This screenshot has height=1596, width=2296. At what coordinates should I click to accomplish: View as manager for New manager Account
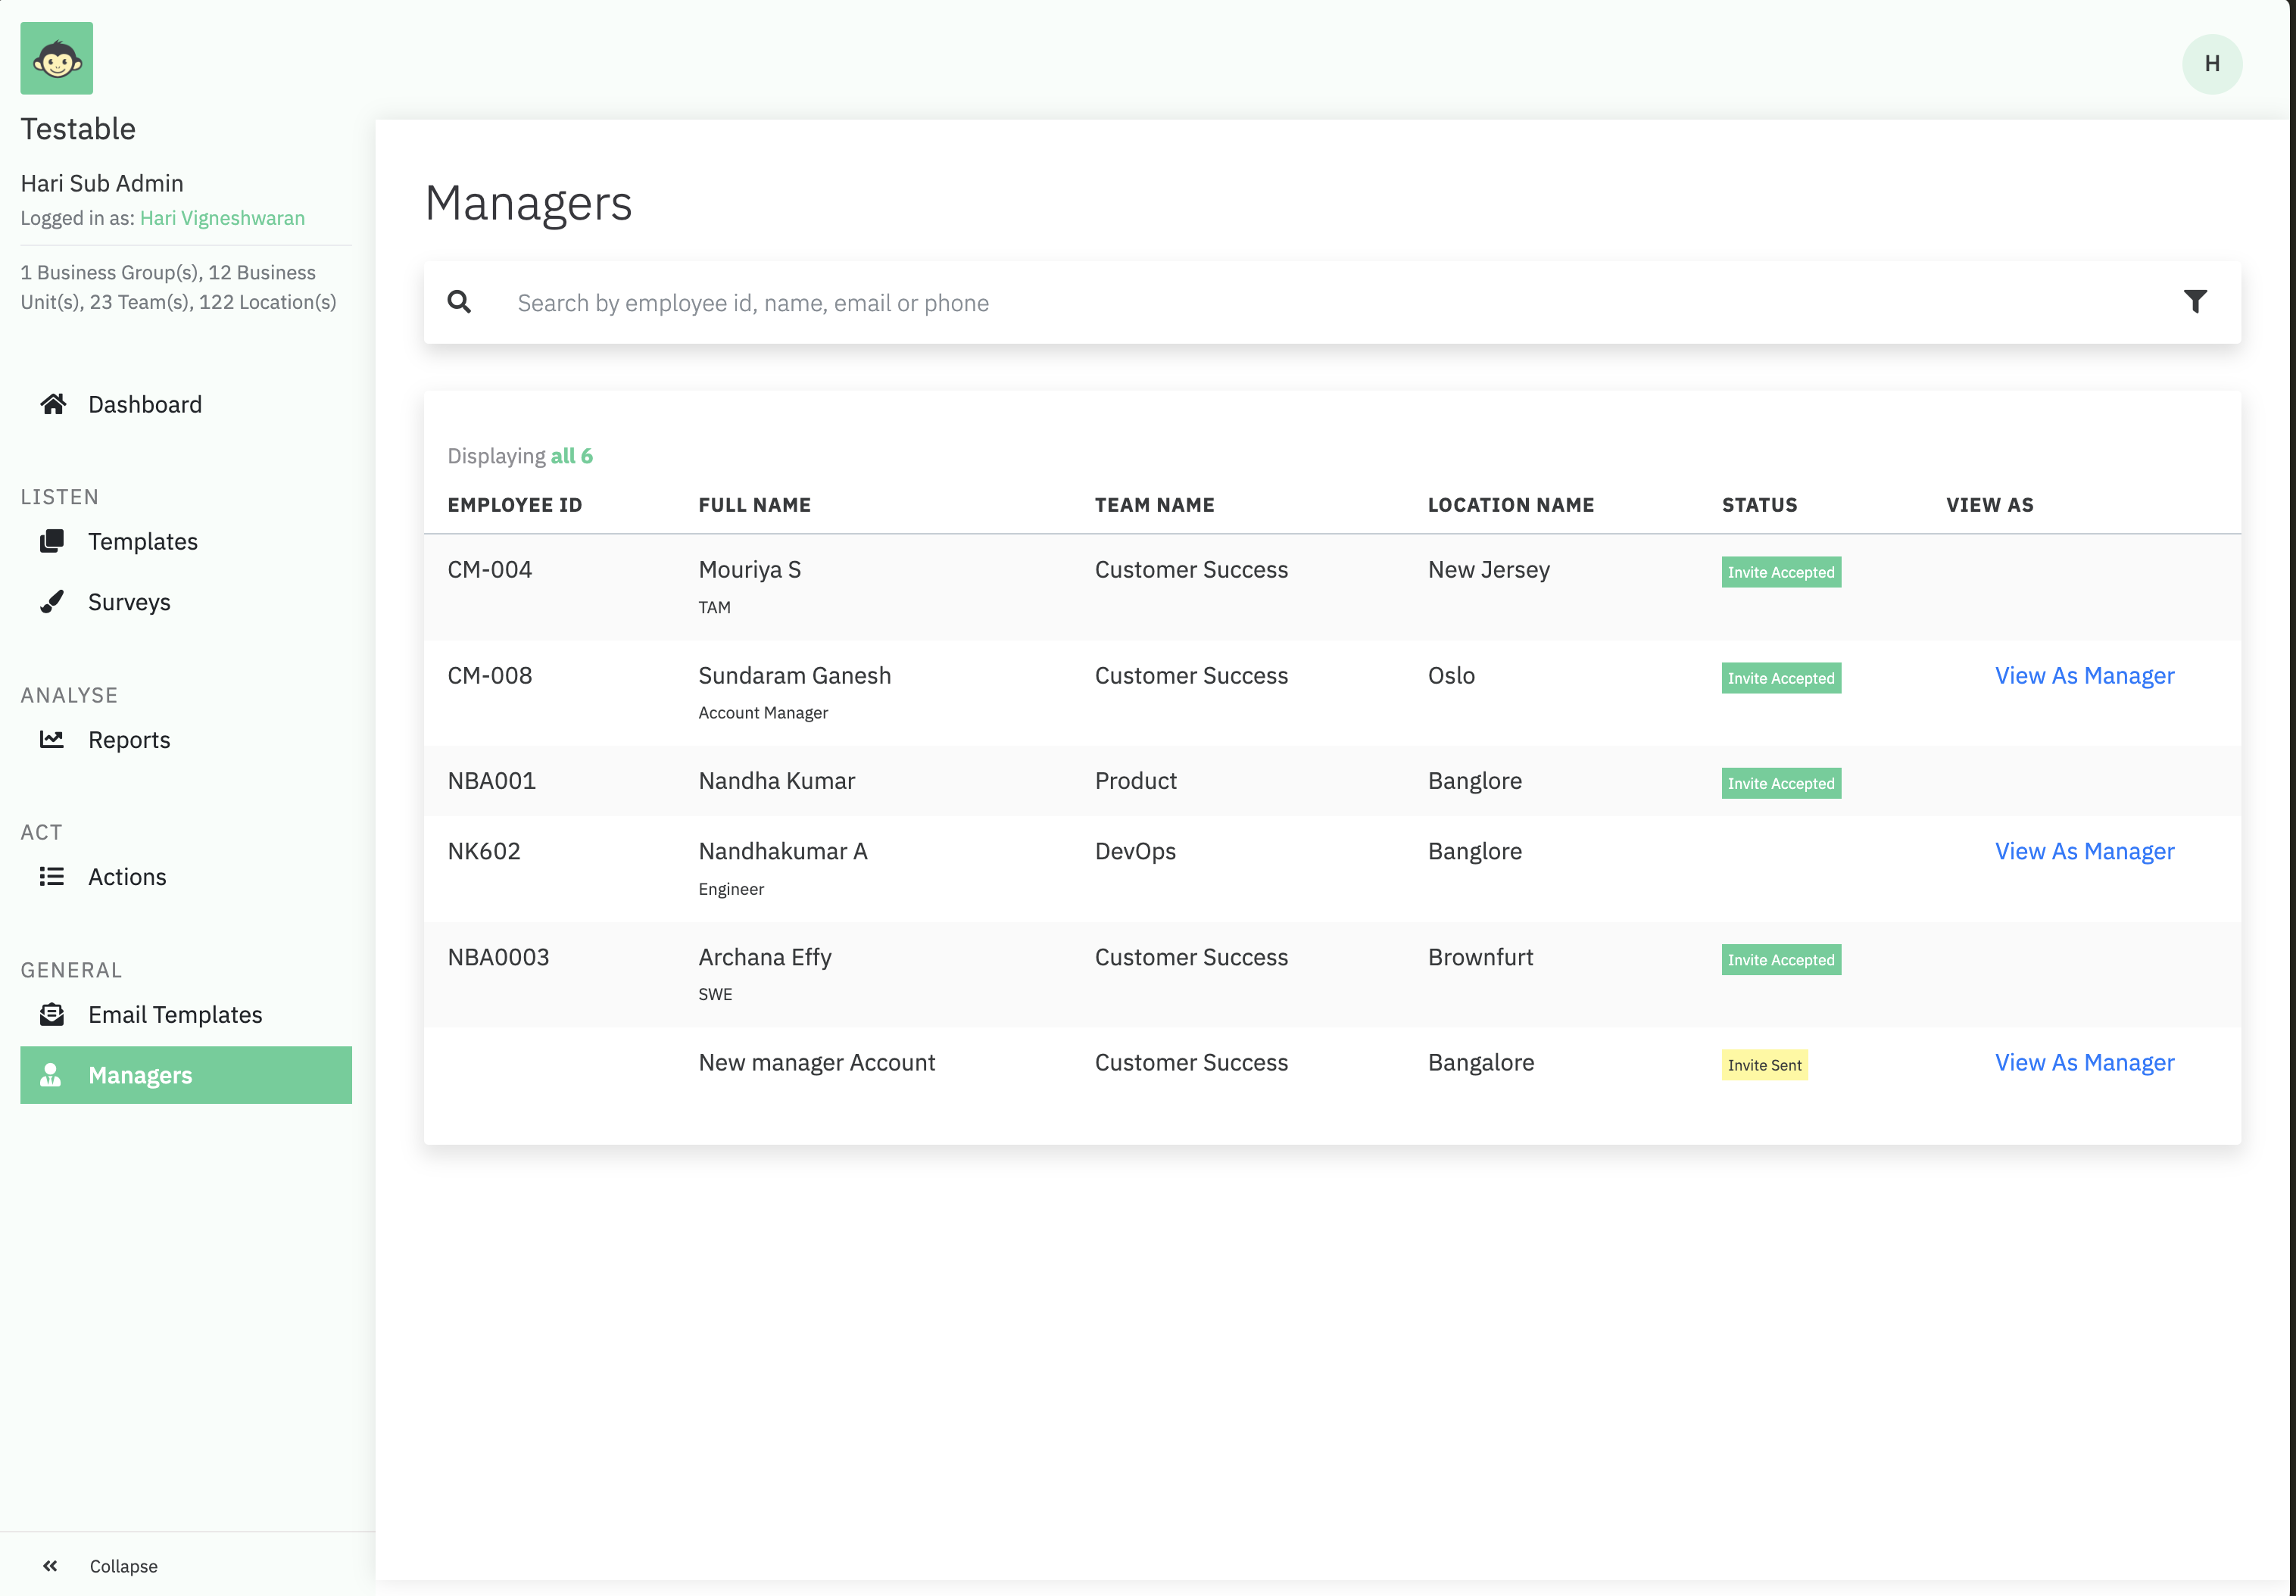(2085, 1063)
